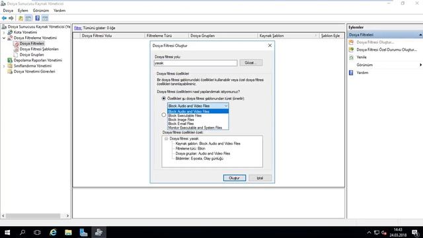Viewport: 423px width, 238px height.
Task: Open the Windows Start menu
Action: point(7,232)
